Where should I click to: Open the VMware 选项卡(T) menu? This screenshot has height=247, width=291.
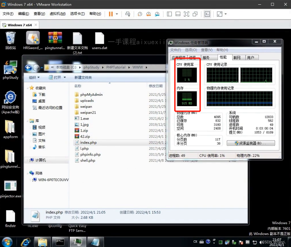click(77, 14)
